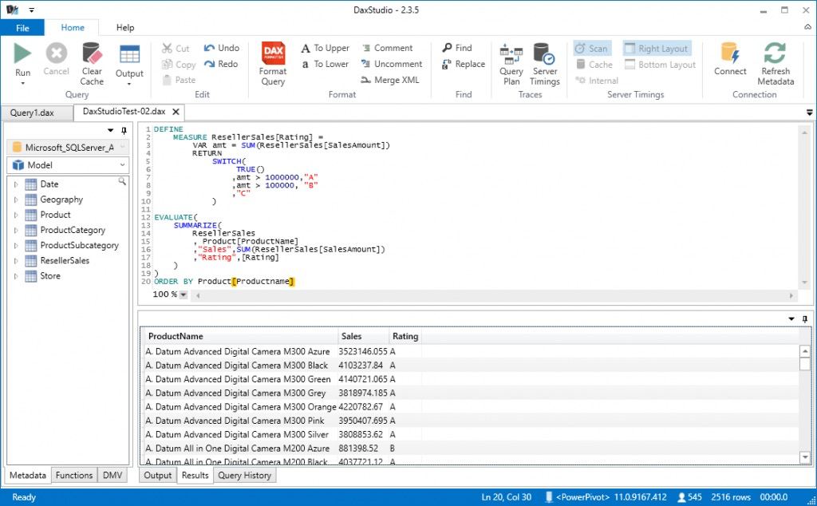This screenshot has width=817, height=506.
Task: Pin the metadata side panel
Action: tap(124, 130)
